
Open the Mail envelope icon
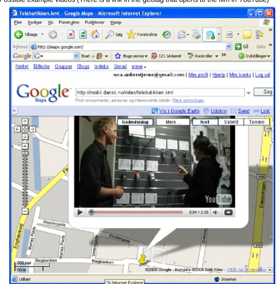click(182, 34)
